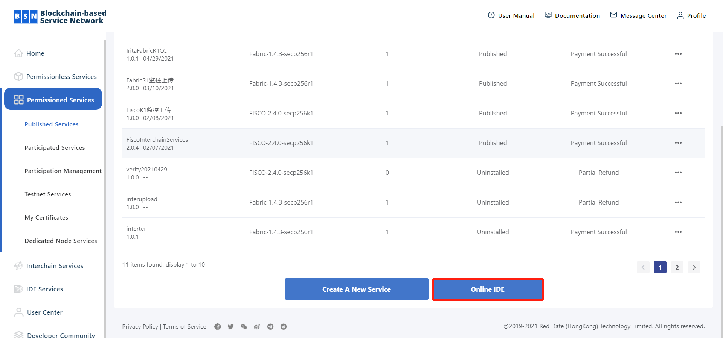Click the sidebar scrollbar
Viewport: 723px width, 338px height.
pos(105,188)
